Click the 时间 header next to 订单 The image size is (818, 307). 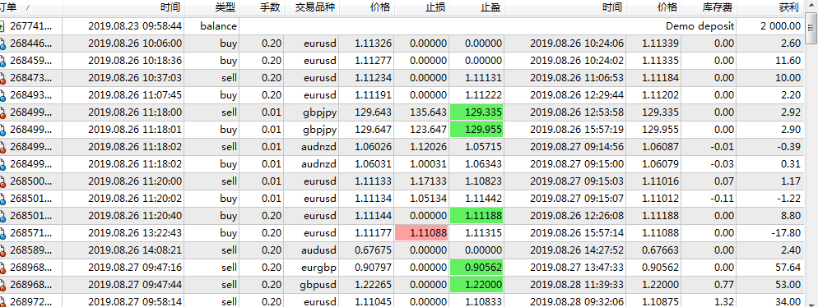123,8
